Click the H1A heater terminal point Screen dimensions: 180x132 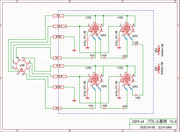pos(92,58)
